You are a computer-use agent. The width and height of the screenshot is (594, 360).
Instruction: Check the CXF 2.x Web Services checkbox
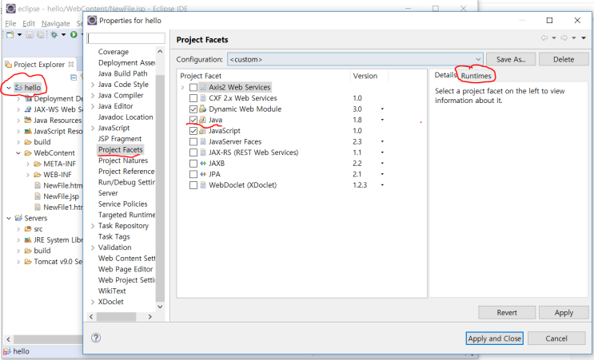pos(193,98)
